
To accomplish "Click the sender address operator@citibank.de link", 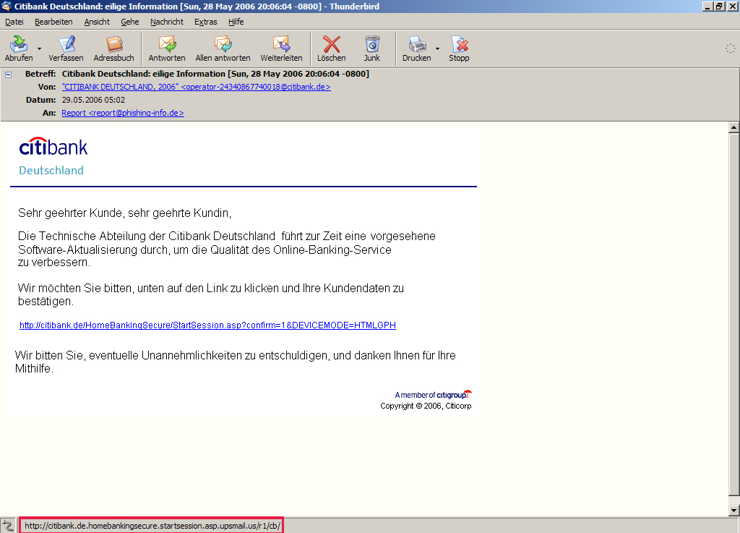I will [197, 87].
